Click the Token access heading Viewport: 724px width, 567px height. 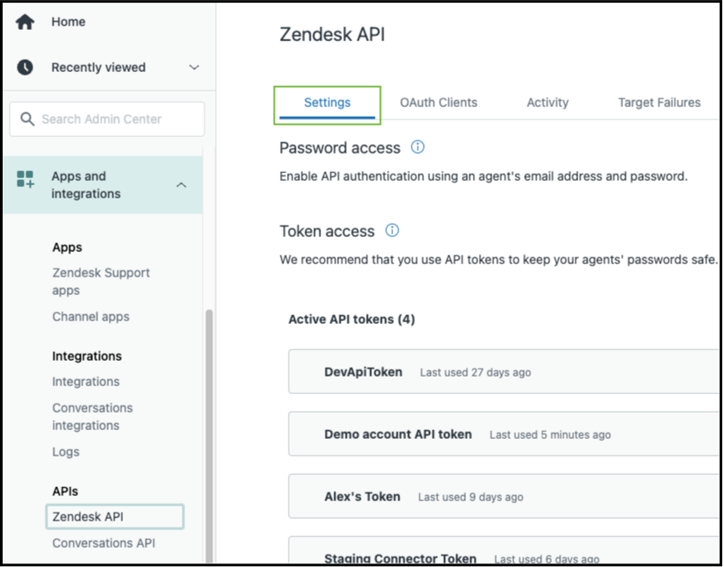[x=327, y=232]
